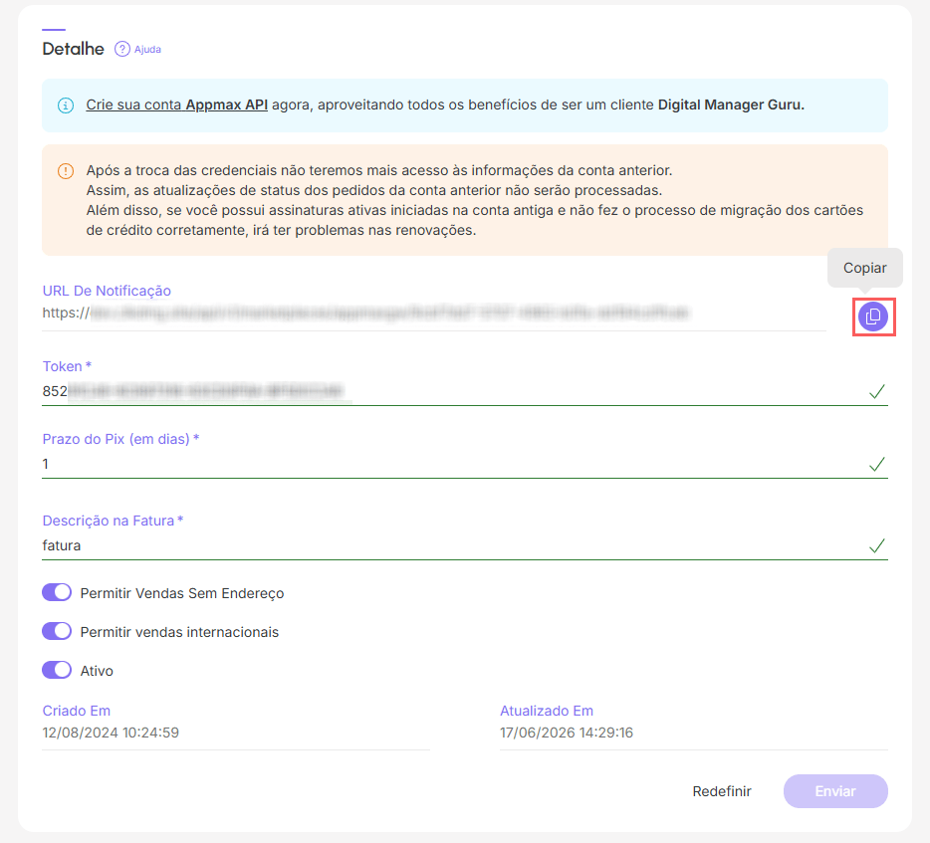Submit the form with Enviar button
930x843 pixels.
pyautogui.click(x=835, y=791)
